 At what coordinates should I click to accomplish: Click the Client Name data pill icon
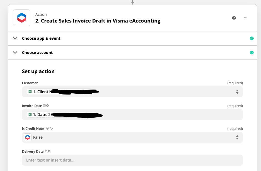click(x=30, y=92)
